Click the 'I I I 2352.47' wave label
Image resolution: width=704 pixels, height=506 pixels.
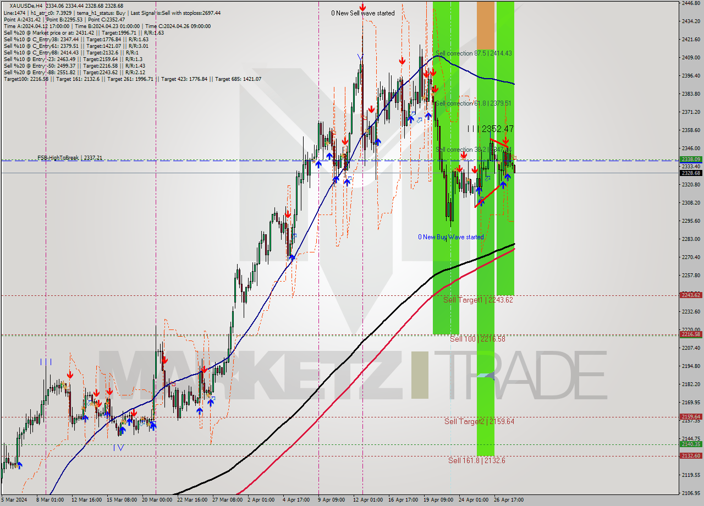(x=490, y=129)
